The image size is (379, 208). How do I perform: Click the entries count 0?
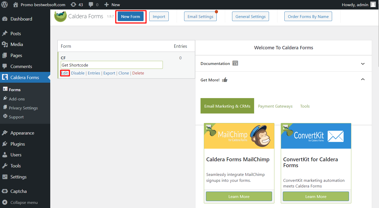pyautogui.click(x=180, y=58)
